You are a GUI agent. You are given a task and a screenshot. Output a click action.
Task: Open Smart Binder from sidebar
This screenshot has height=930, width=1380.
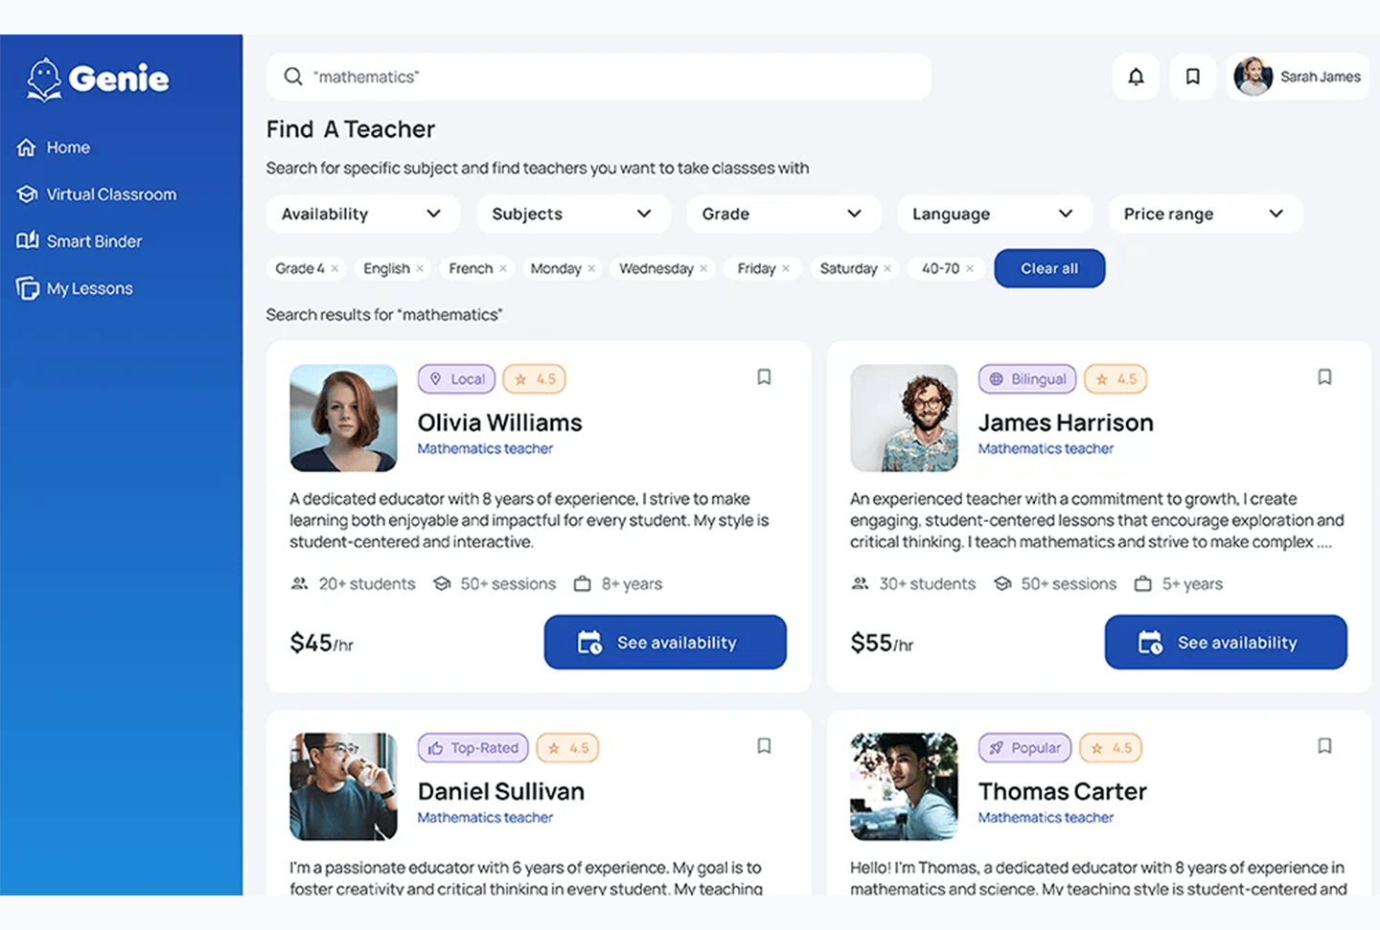pos(94,241)
